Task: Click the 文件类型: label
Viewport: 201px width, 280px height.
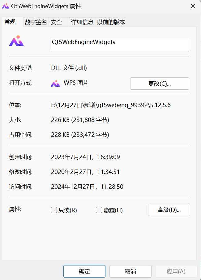Action: [21, 68]
